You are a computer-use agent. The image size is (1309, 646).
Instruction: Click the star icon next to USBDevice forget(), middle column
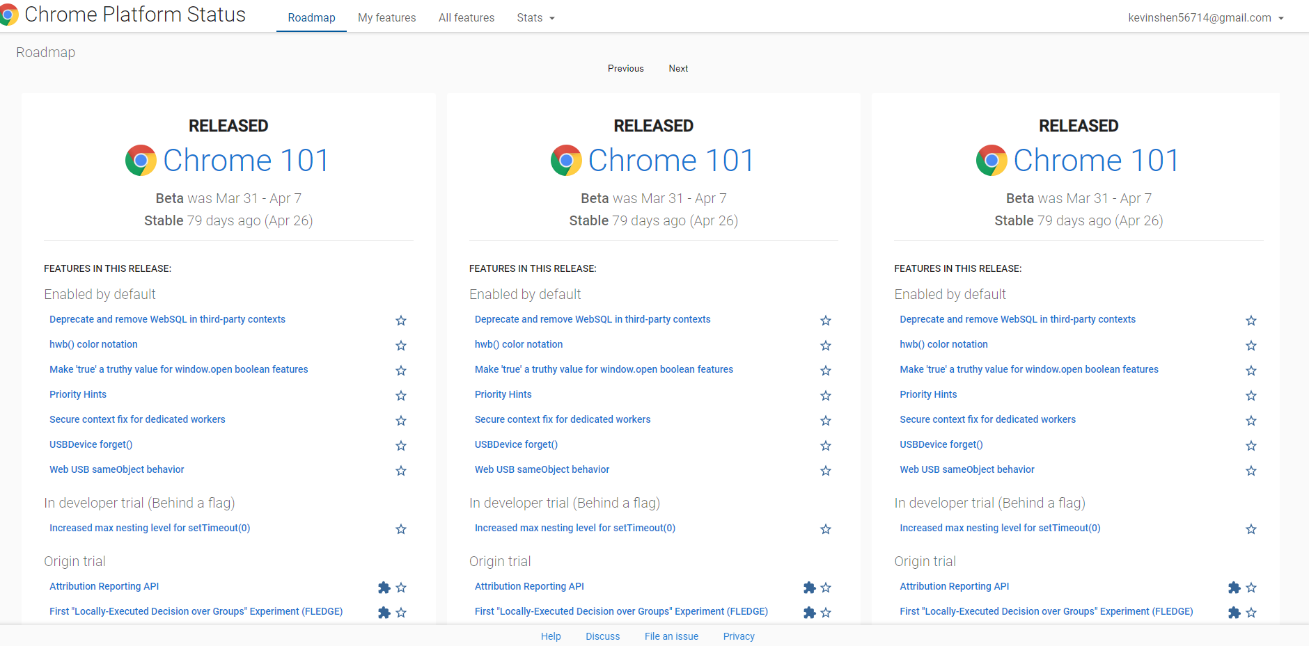(x=826, y=446)
